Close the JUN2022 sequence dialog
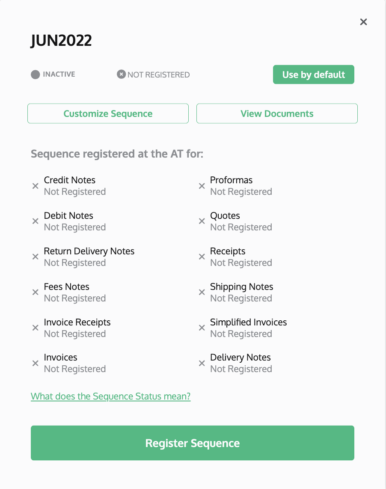The height and width of the screenshot is (489, 386). (363, 22)
